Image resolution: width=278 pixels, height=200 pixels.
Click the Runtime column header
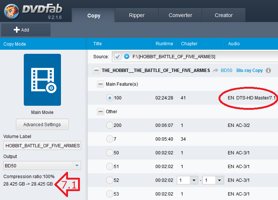tap(164, 44)
